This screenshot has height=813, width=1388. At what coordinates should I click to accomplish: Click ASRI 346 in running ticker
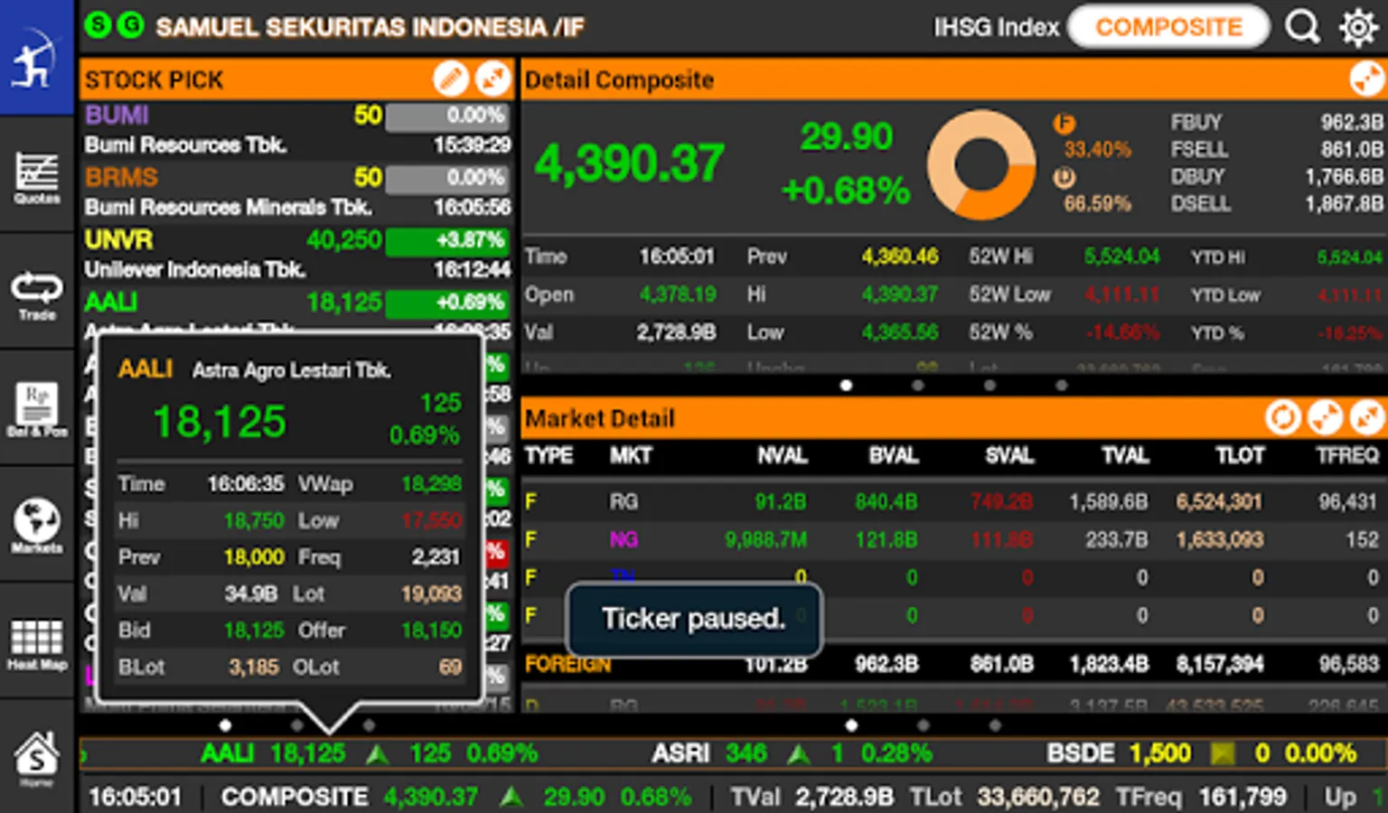point(710,753)
